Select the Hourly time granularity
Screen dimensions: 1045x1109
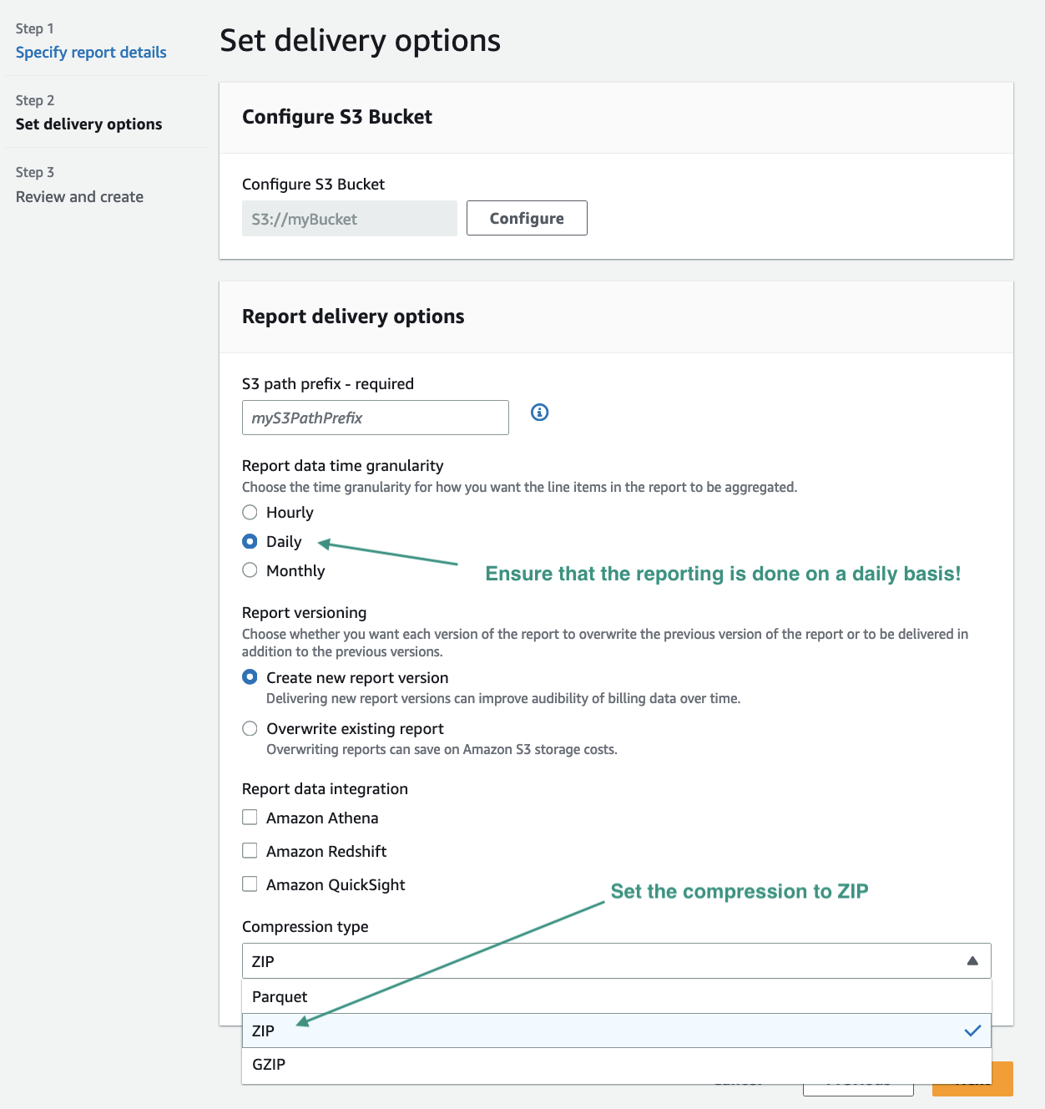tap(250, 512)
